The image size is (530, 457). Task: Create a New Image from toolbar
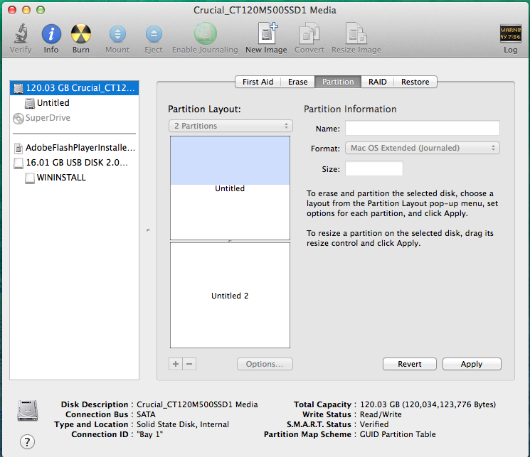(267, 33)
